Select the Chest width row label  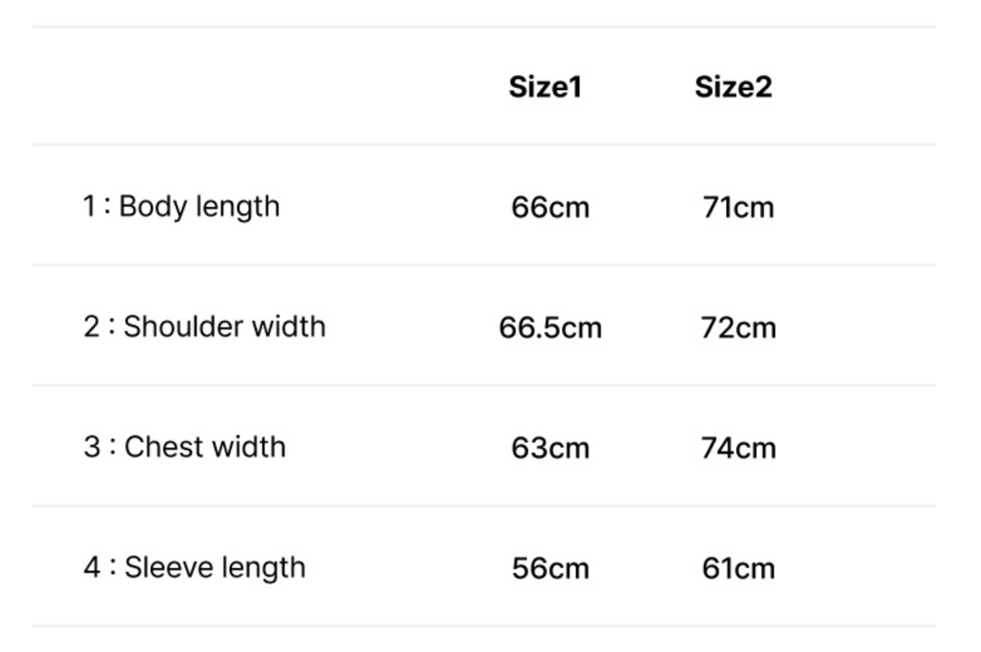pos(204,447)
